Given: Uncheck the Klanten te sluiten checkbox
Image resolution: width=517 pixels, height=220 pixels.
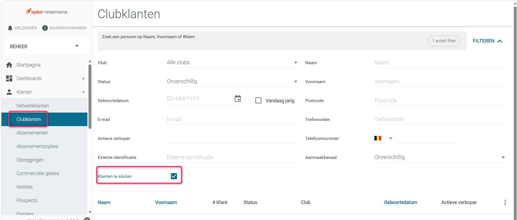Looking at the screenshot, I should point(174,176).
